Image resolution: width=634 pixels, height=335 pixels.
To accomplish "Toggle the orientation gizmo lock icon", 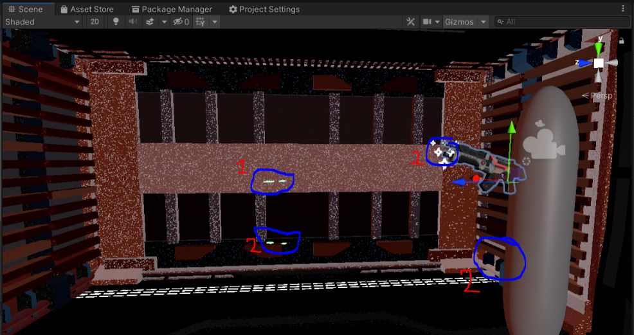I will (622, 41).
